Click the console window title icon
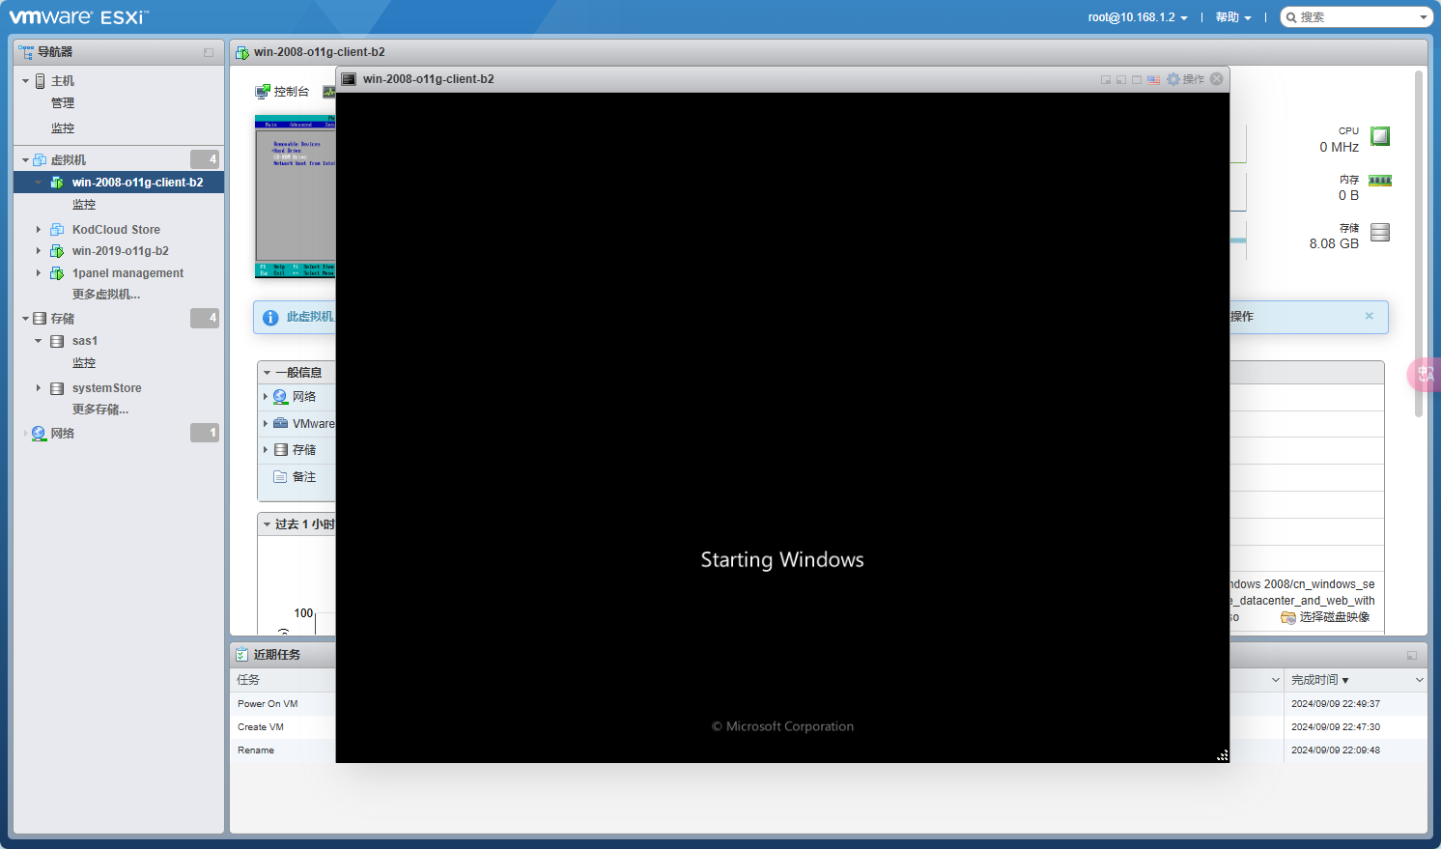The height and width of the screenshot is (849, 1441). pyautogui.click(x=349, y=79)
